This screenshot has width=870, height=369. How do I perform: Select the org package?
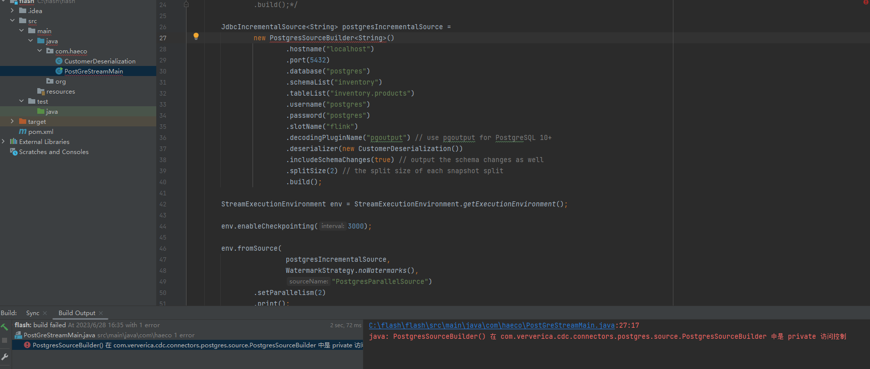60,81
